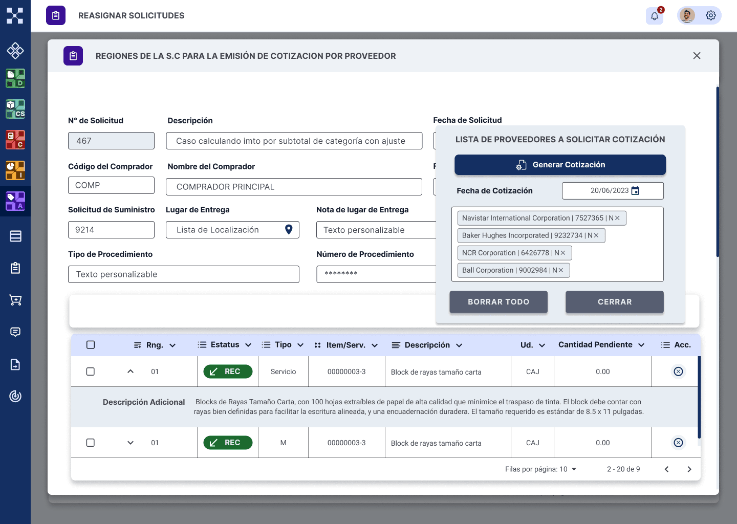Open settings gear in top bar

tap(711, 15)
